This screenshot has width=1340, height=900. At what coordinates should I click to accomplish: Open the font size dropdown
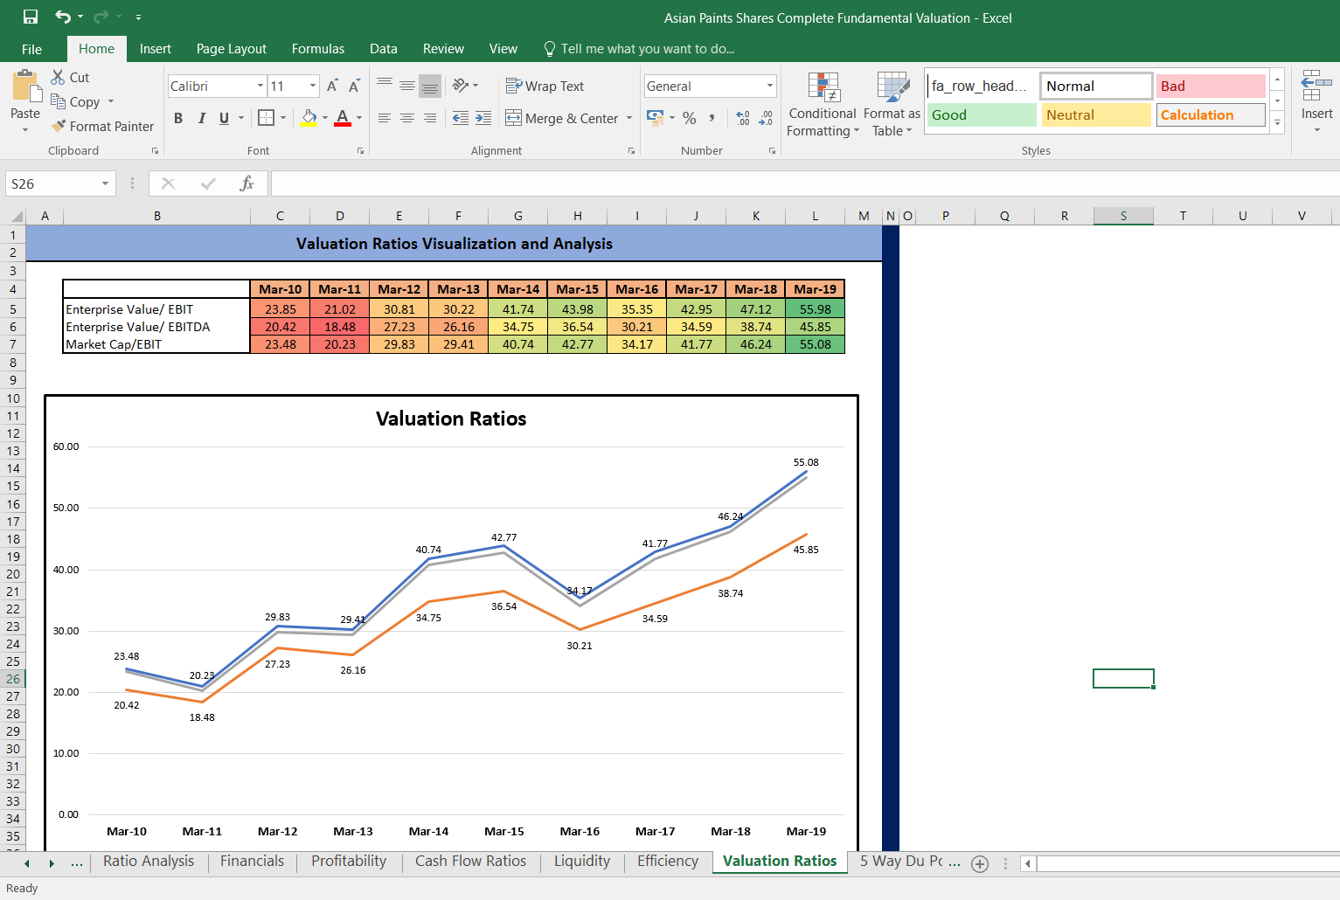pos(313,86)
